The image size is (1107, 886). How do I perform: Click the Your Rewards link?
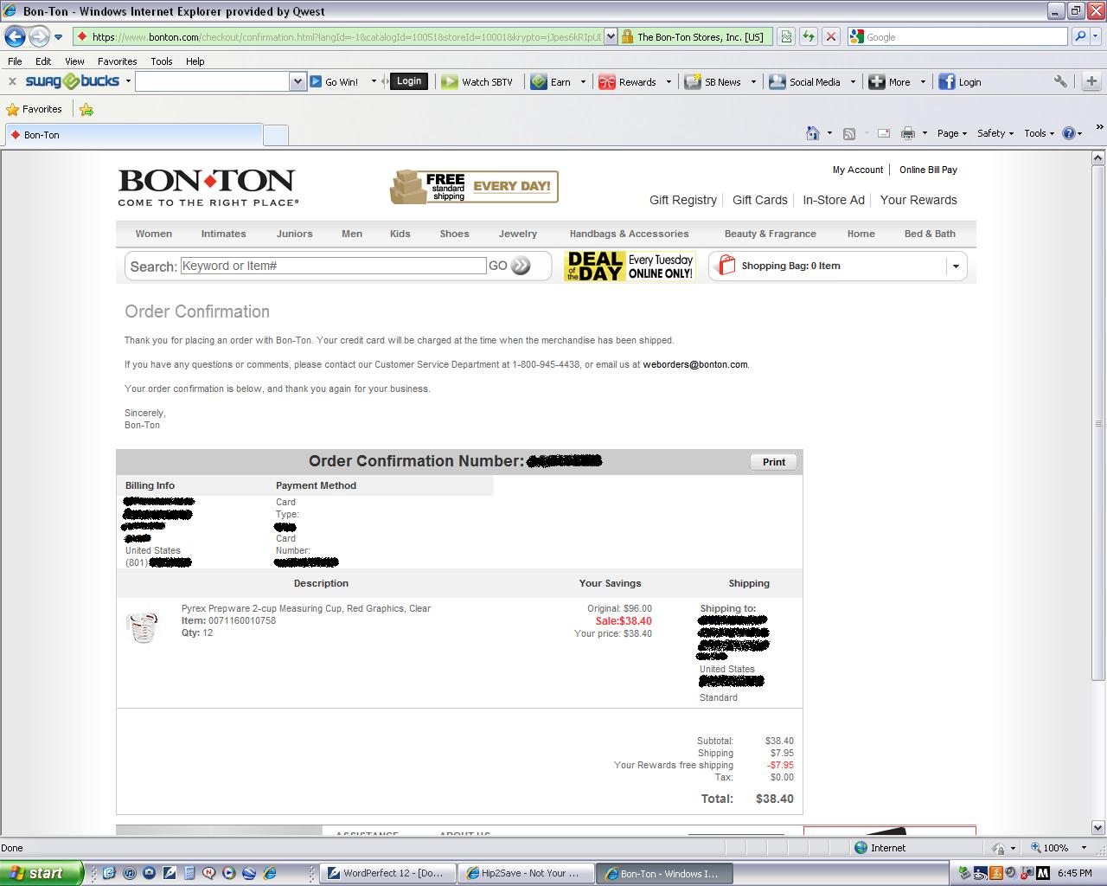(x=918, y=200)
